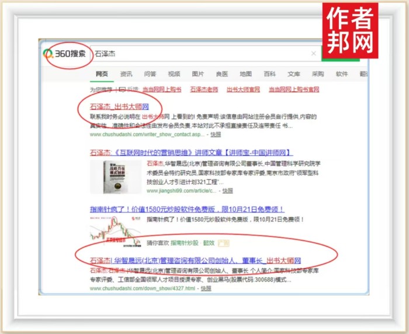Image resolution: width=409 pixels, height=334 pixels.
Task: Select the 视频 tab
Action: tap(174, 74)
